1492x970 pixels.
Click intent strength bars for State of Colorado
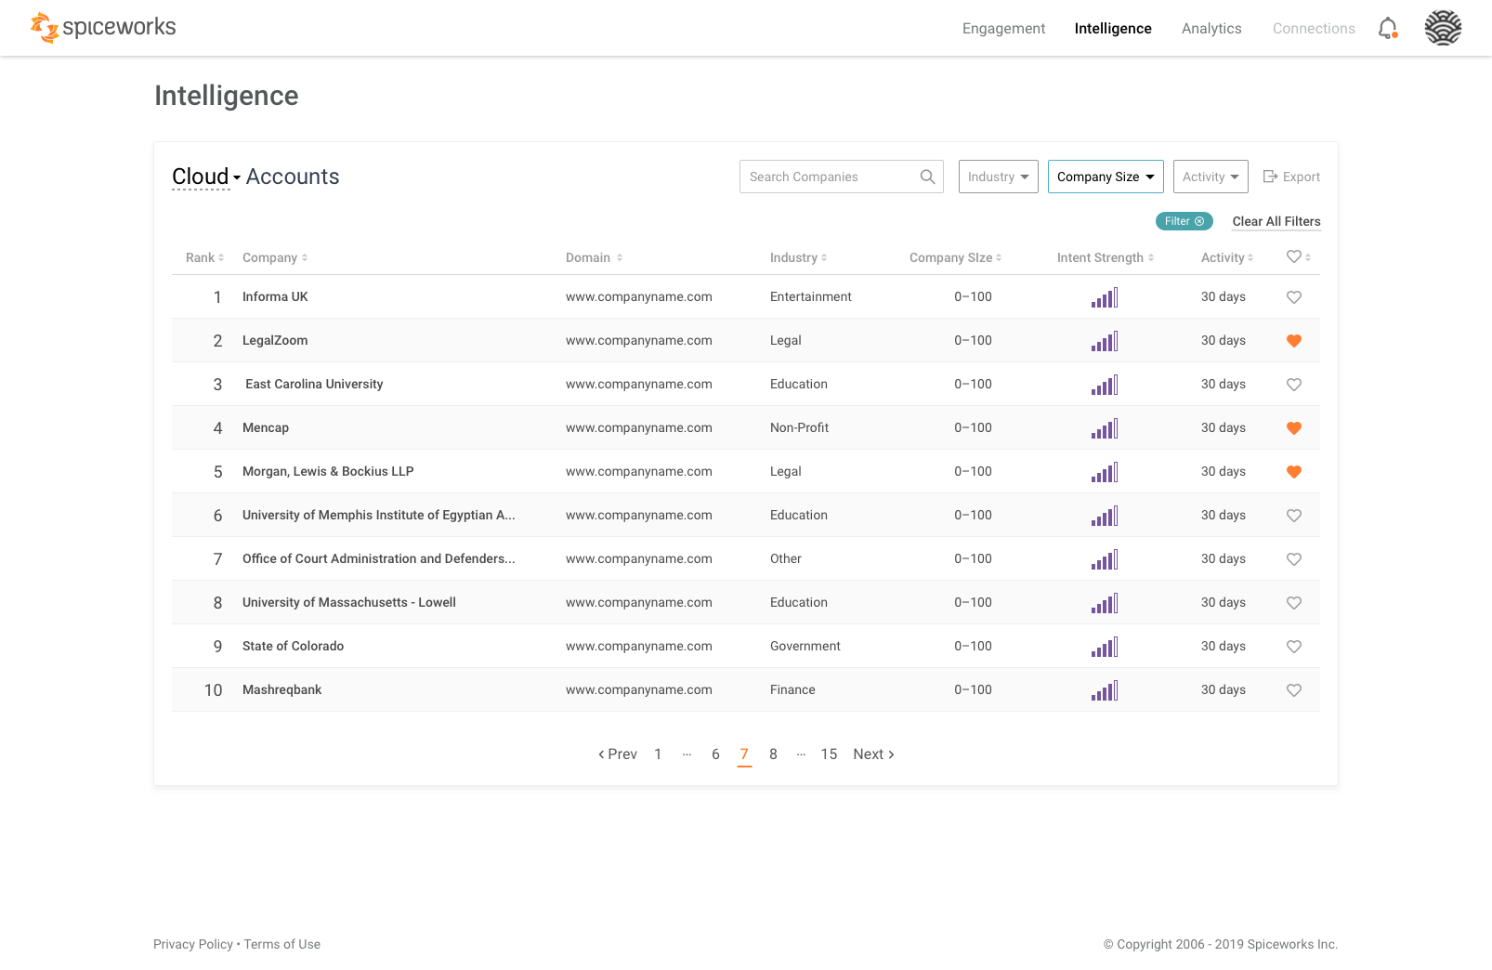point(1105,647)
